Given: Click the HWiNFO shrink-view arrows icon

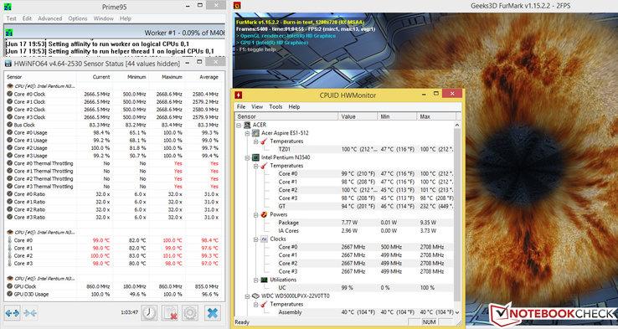Looking at the screenshot, I should point(30,313).
